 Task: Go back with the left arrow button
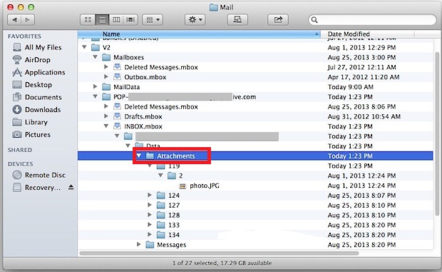[x=14, y=20]
